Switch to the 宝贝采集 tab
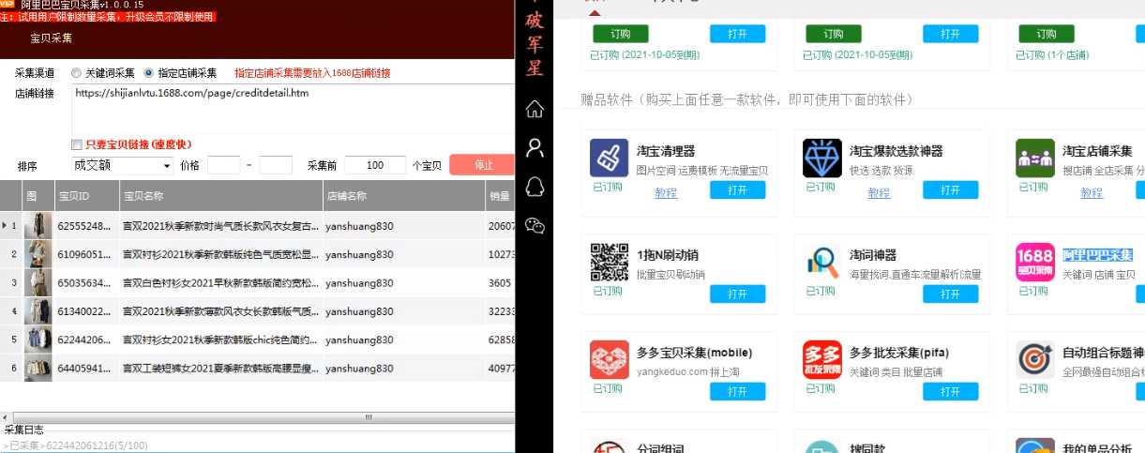 tap(51, 38)
